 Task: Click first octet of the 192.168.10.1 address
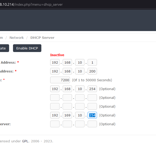pyautogui.click(x=55, y=62)
